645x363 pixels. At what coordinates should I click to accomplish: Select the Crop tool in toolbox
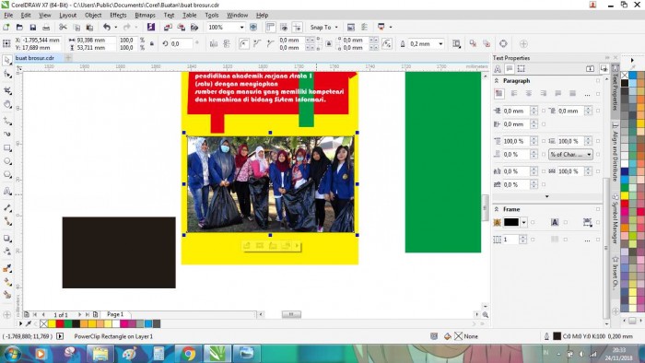[7, 90]
